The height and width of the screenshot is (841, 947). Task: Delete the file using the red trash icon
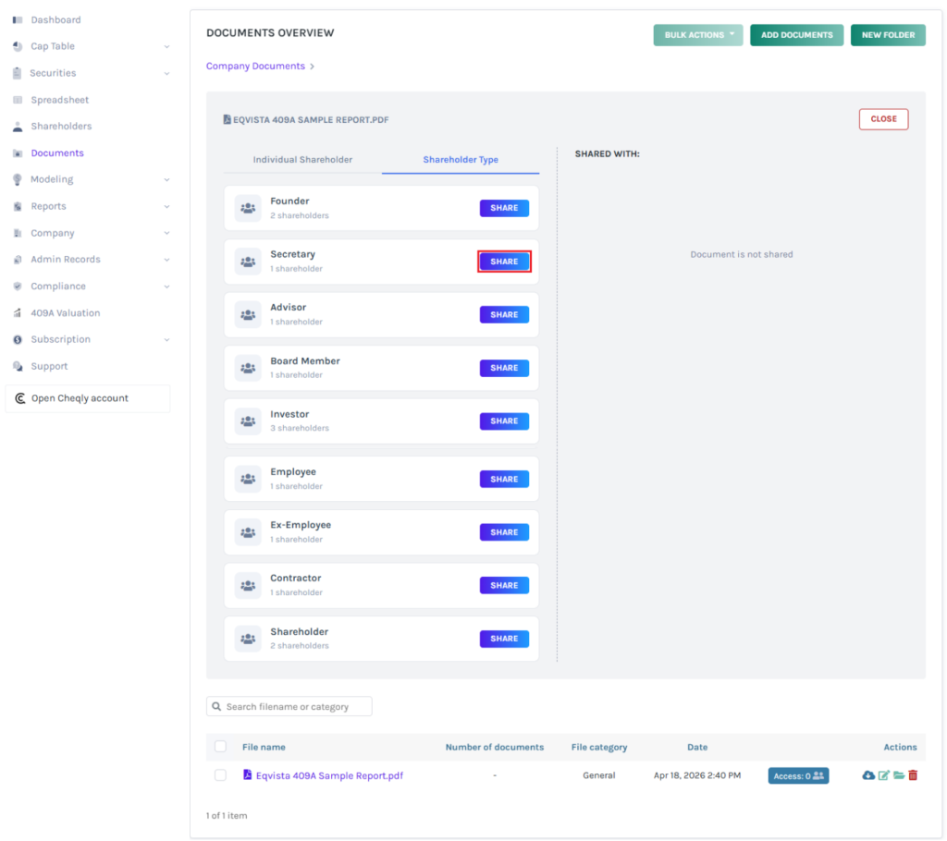click(x=913, y=775)
